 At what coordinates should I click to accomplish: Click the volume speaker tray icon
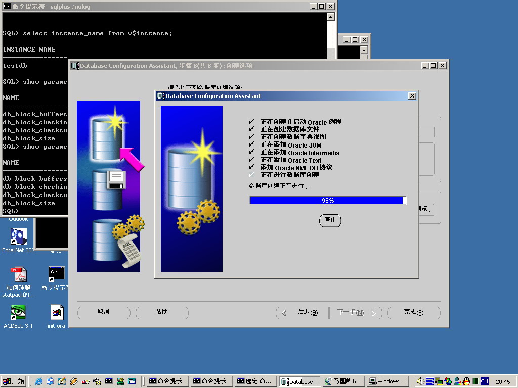tap(419, 381)
